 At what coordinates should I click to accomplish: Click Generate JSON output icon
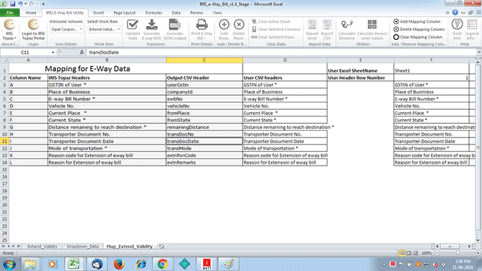175,30
